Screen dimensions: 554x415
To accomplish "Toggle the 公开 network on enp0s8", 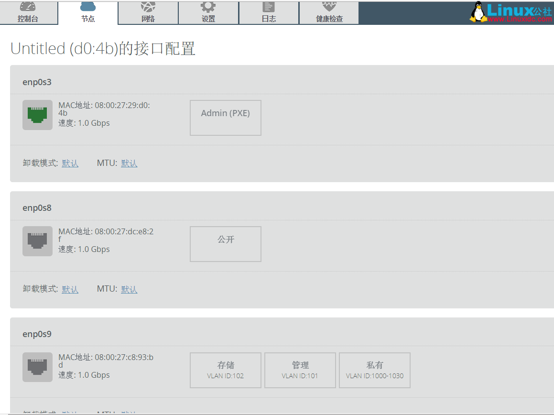I will click(x=225, y=244).
